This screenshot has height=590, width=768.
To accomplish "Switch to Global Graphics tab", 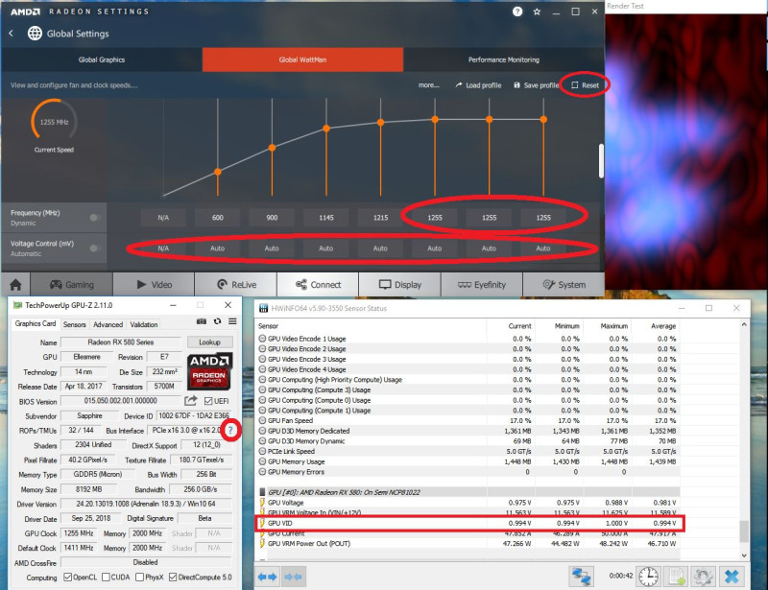I will [x=102, y=59].
